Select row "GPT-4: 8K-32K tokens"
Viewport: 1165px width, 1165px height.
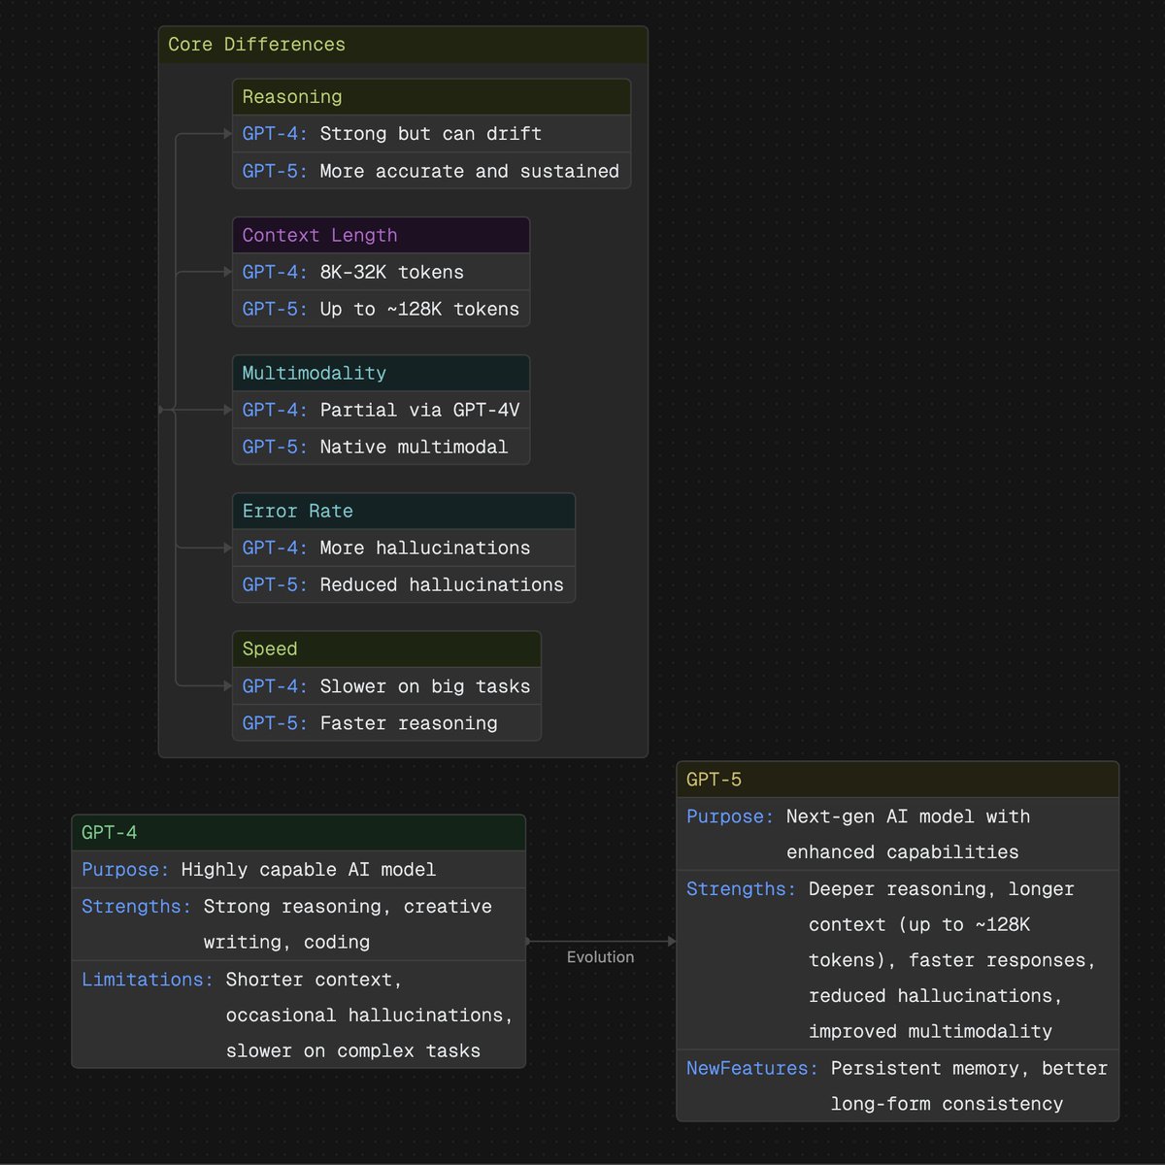[382, 272]
